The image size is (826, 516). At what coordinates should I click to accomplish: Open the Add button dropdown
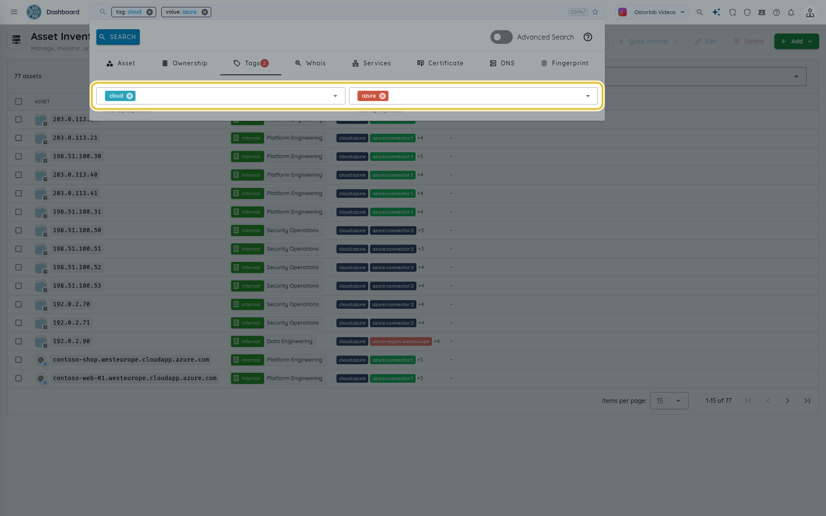pos(797,41)
